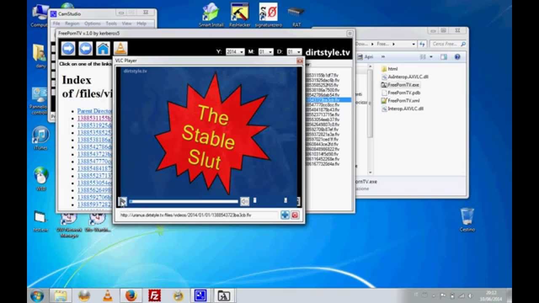Select the dany folder desktop icon

click(x=40, y=56)
